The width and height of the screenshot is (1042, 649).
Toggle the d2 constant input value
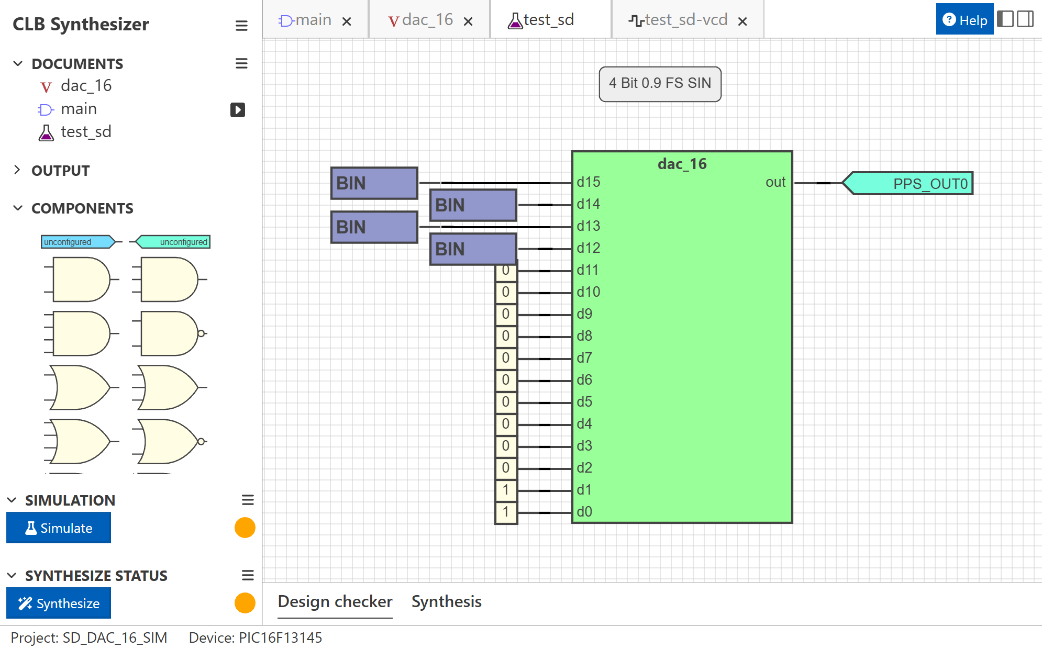(505, 467)
